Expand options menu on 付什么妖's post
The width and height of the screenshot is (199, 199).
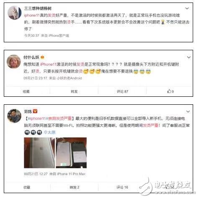coord(189,57)
